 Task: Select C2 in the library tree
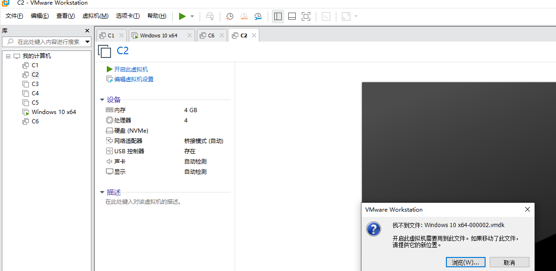point(35,75)
